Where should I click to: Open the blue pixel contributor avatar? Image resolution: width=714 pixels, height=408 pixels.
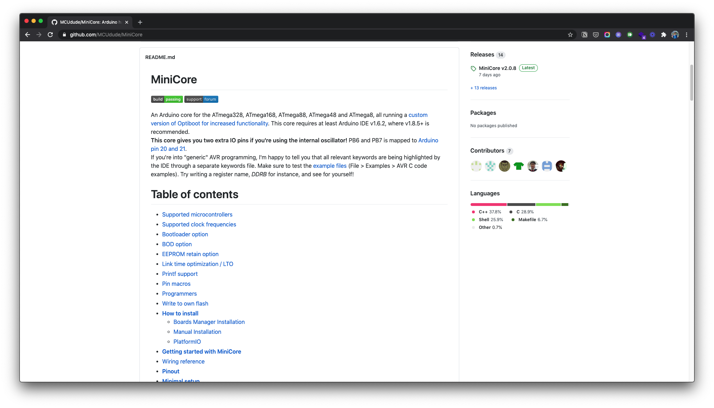[x=547, y=166]
